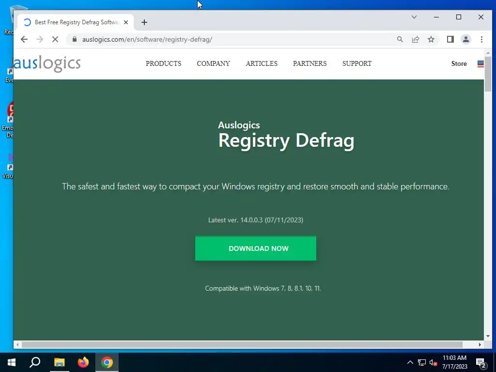
Task: Open the ARTICLES menu
Action: (262, 63)
